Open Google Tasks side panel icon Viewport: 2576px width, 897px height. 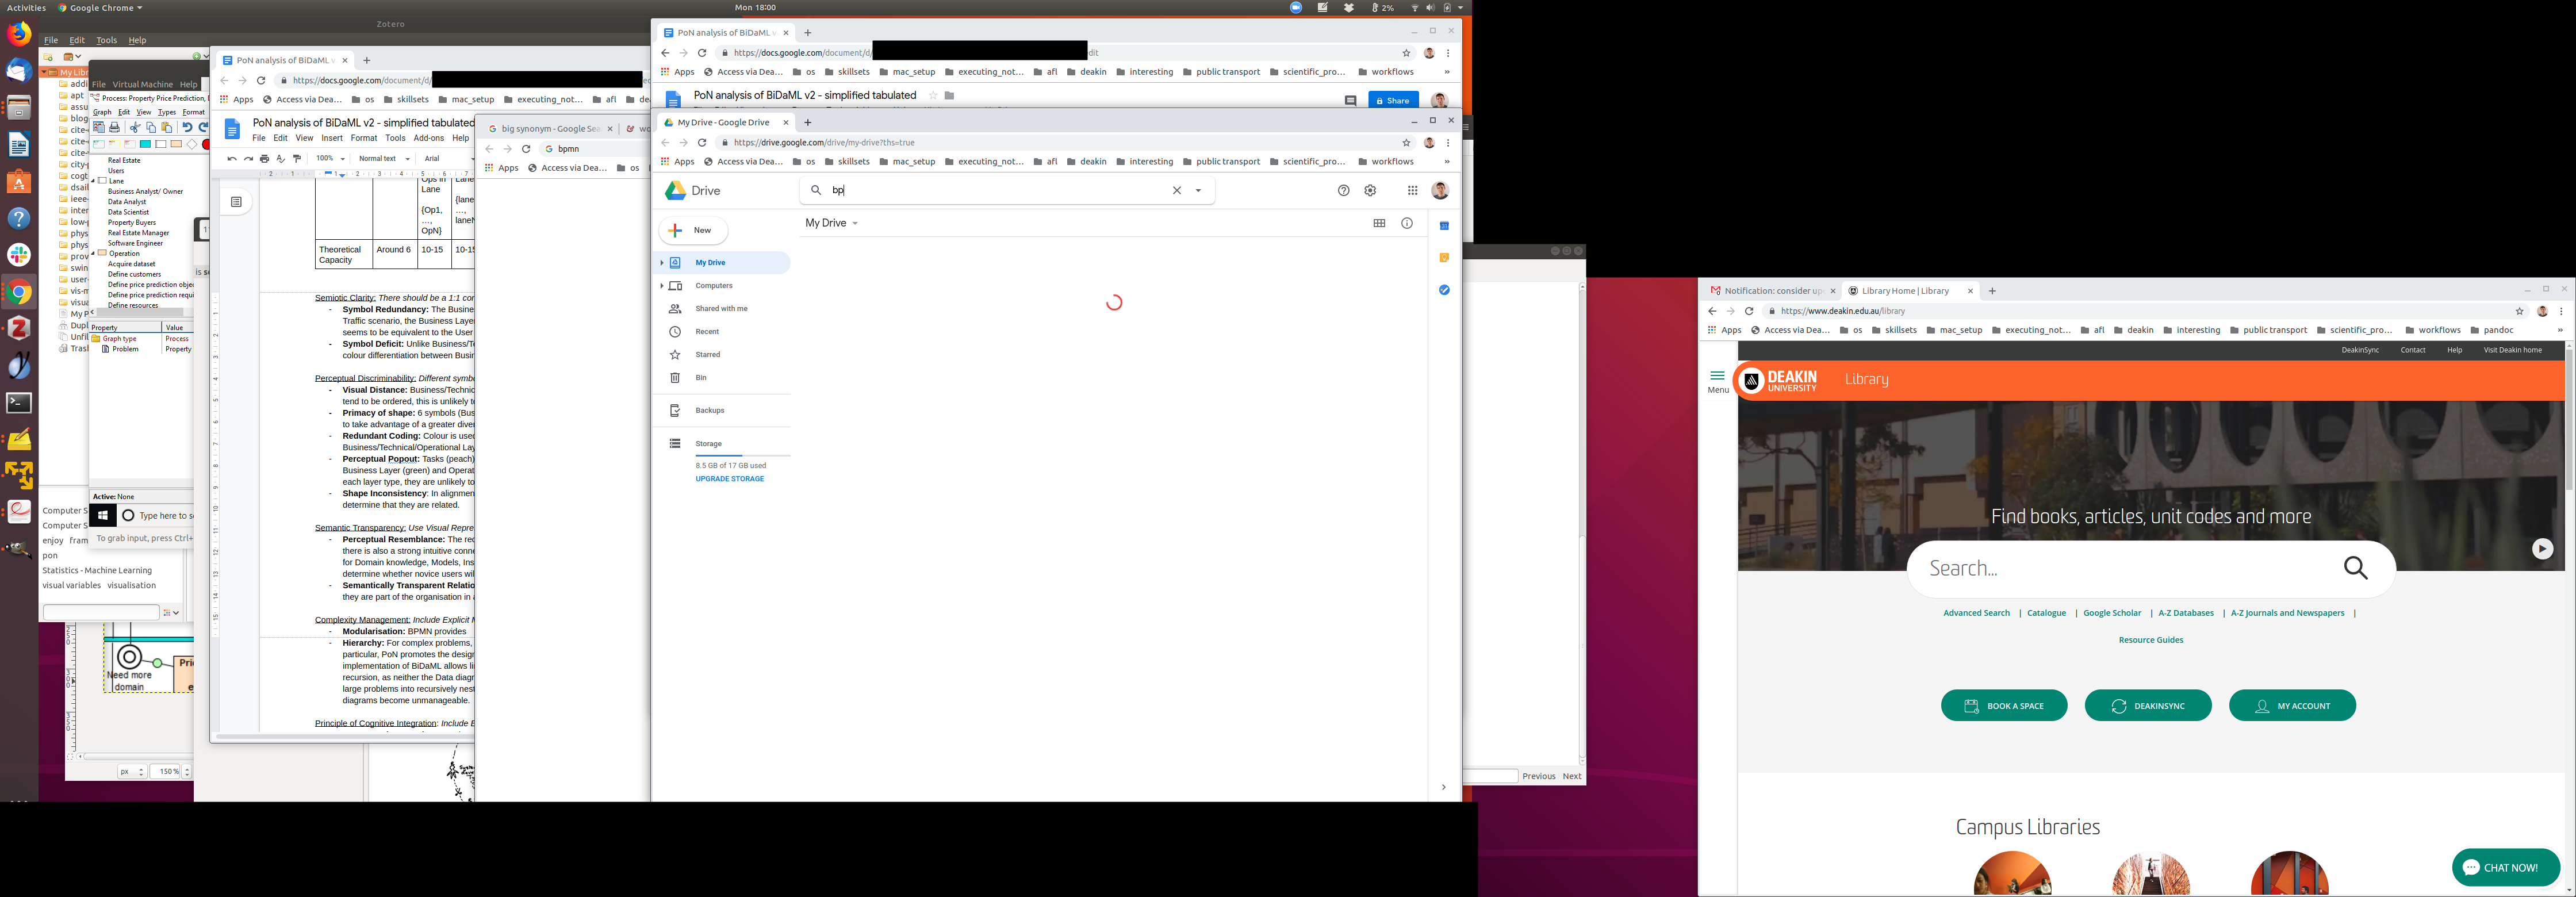click(1444, 290)
